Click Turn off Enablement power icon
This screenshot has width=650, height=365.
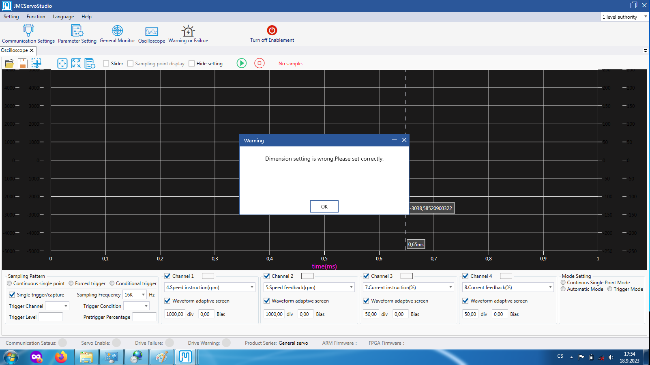(x=272, y=30)
